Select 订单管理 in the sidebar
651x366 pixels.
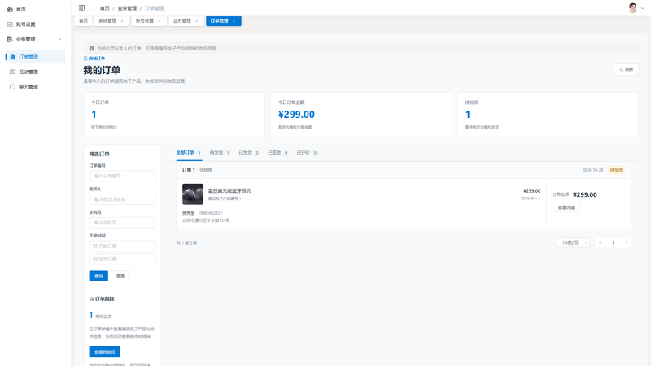[x=35, y=57]
